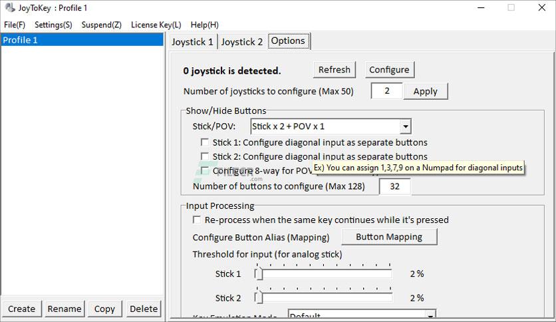The width and height of the screenshot is (556, 322).
Task: Click the Stick 1 '2 %' value
Action: click(417, 274)
